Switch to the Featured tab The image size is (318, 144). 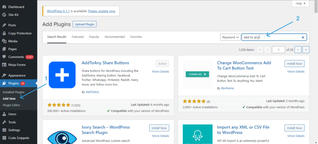click(78, 37)
